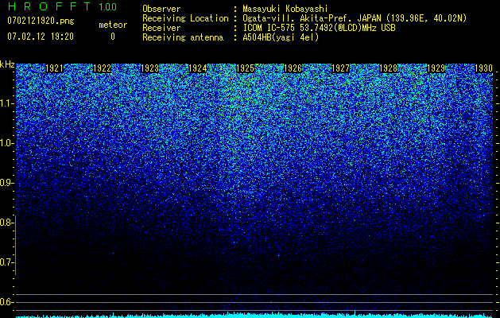
Task: Click the meteor count label
Action: pyautogui.click(x=113, y=25)
